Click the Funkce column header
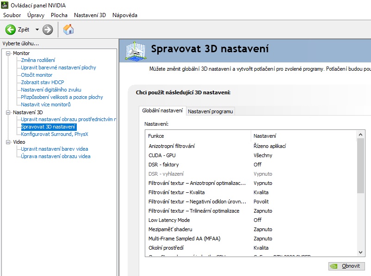 [156, 136]
